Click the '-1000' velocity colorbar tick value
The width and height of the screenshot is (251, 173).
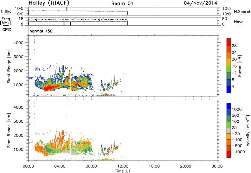pyautogui.click(x=238, y=152)
